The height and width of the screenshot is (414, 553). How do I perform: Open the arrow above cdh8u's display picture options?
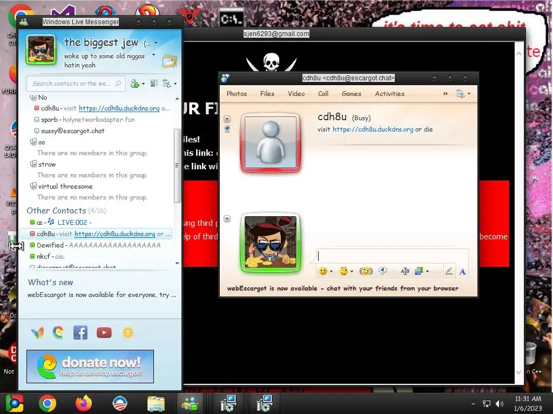tap(227, 119)
